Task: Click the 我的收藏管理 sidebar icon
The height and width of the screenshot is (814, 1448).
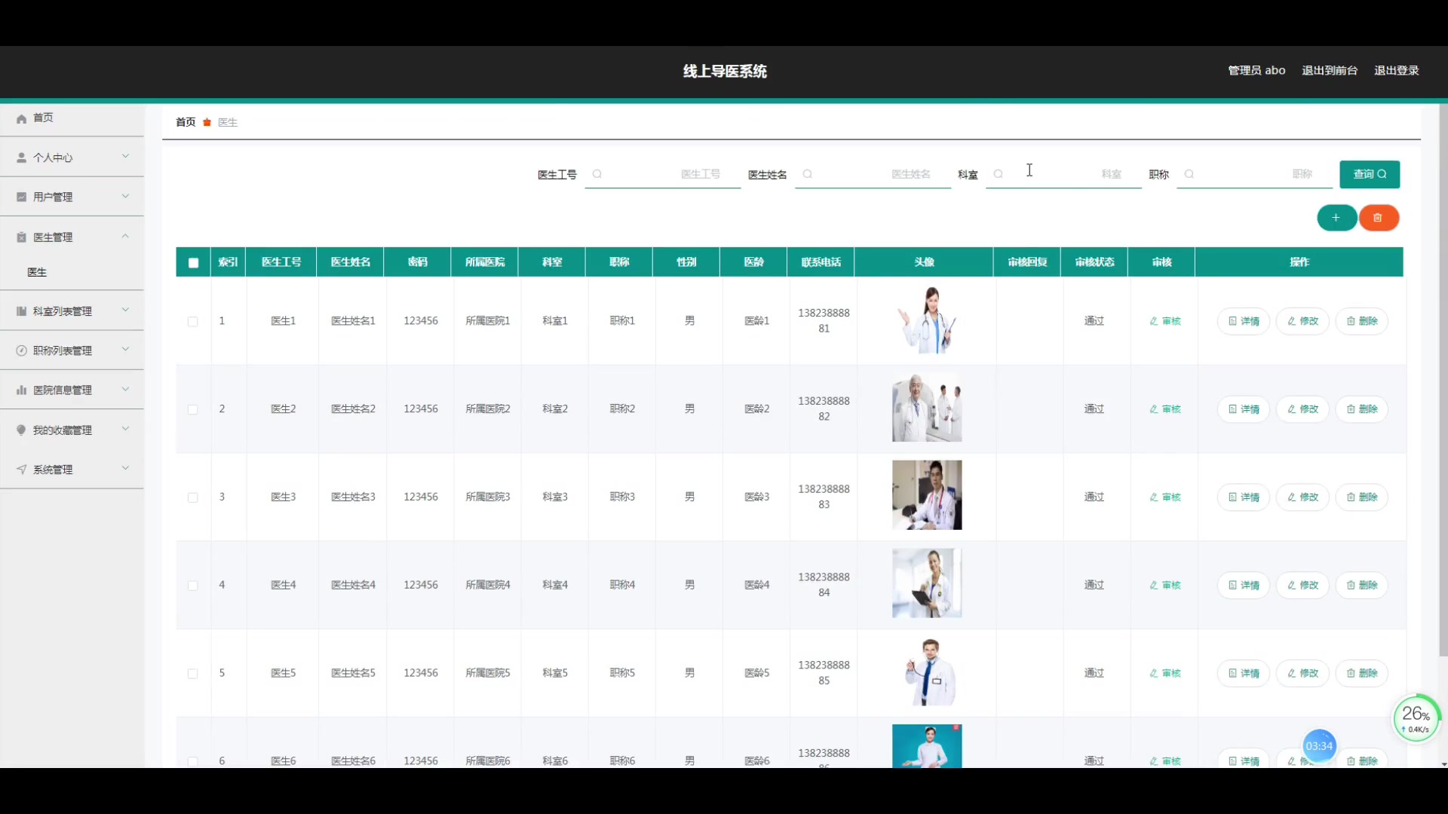Action: [21, 430]
